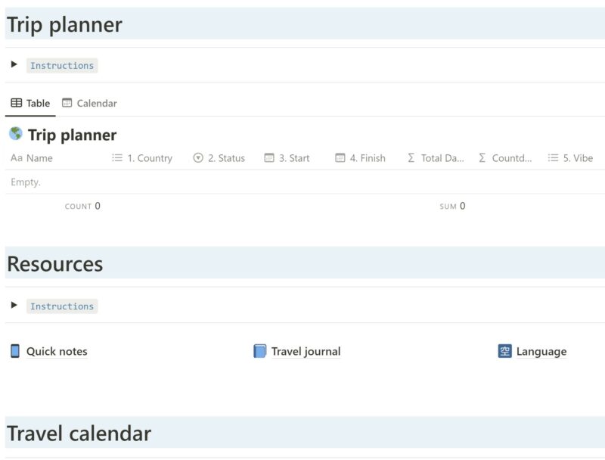This screenshot has width=605, height=460.
Task: Open the Language page link
Action: click(x=541, y=351)
